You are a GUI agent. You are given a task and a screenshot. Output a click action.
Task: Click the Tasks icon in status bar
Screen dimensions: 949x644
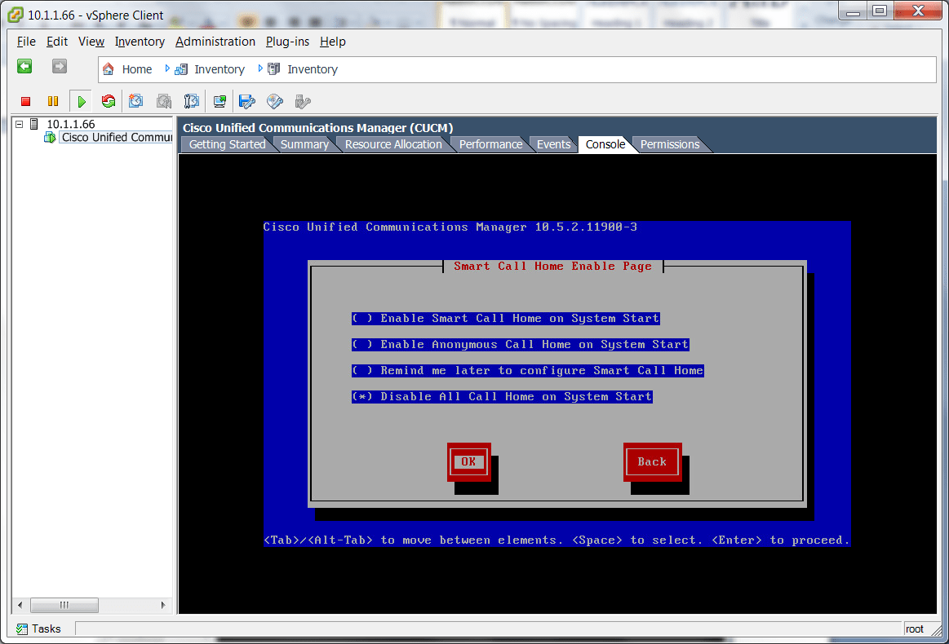[x=22, y=629]
